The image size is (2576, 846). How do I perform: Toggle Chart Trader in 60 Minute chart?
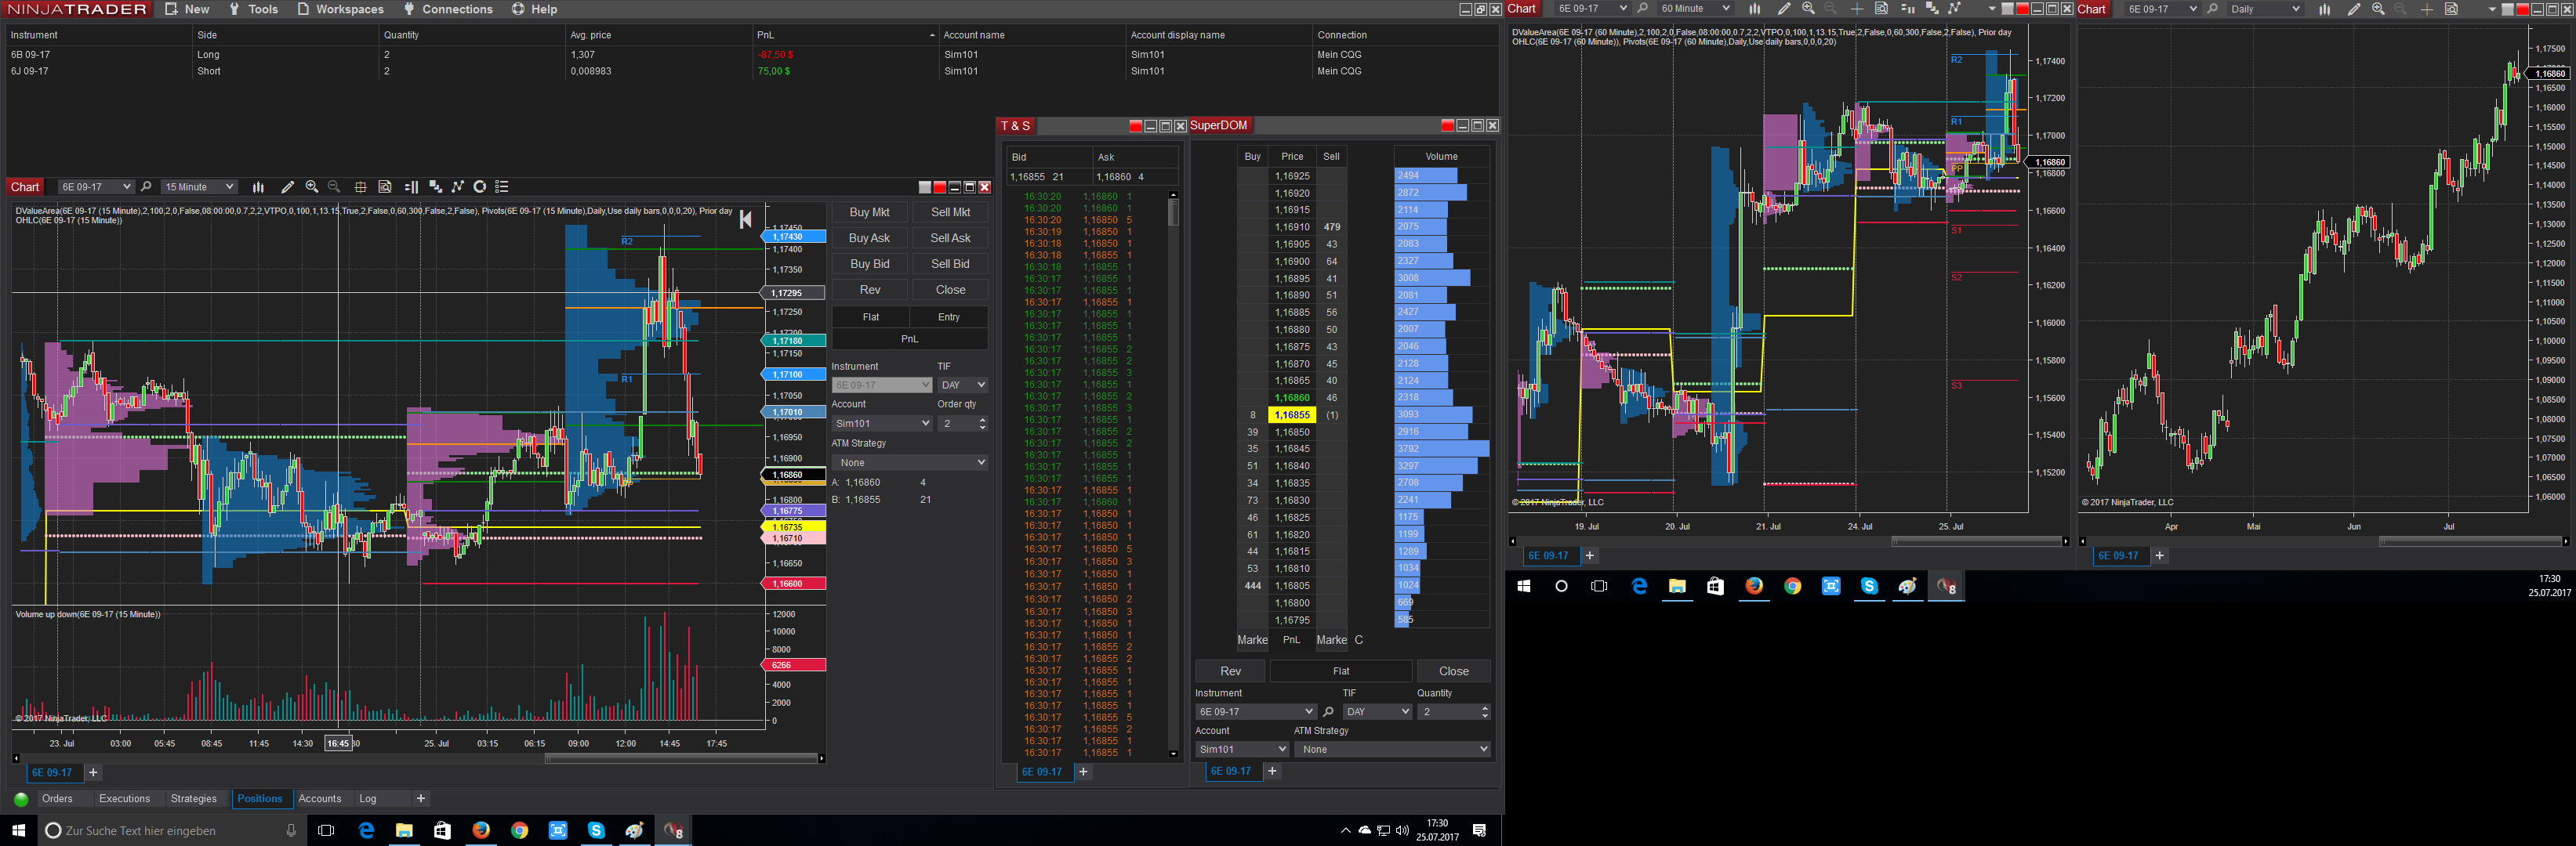1908,9
